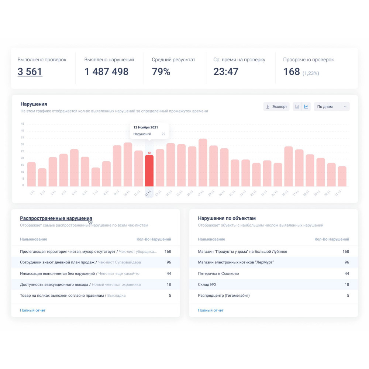
Task: Open Полный отчет under violations by objects
Action: [x=211, y=310]
